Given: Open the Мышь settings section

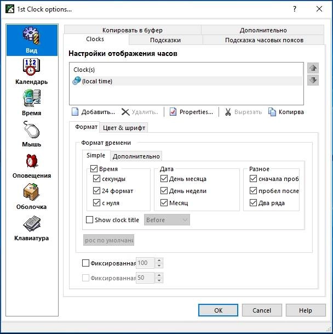Looking at the screenshot, I should (31, 134).
